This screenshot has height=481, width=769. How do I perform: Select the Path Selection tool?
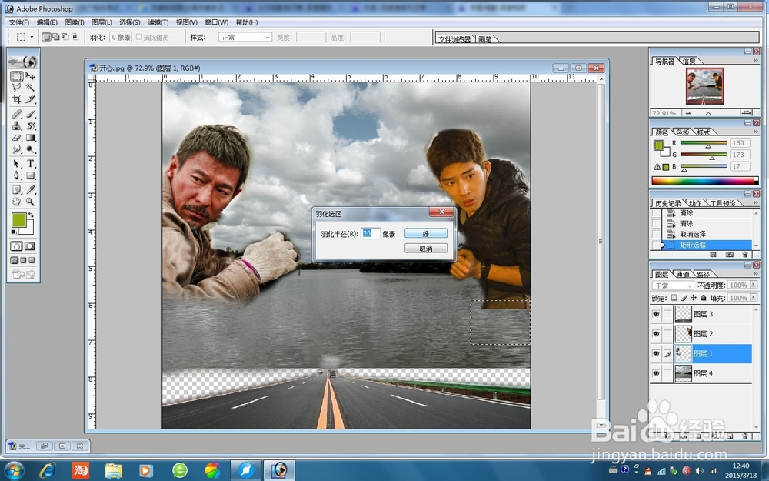coord(17,163)
